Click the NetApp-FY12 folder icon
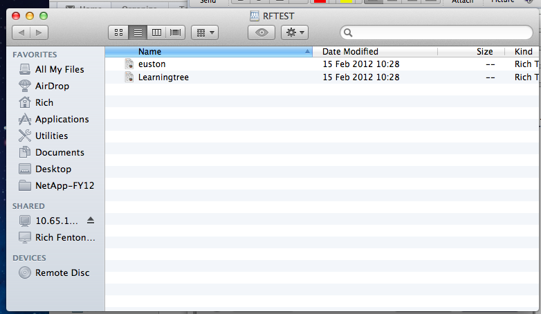Viewport: 541px width, 314px height. (25, 185)
